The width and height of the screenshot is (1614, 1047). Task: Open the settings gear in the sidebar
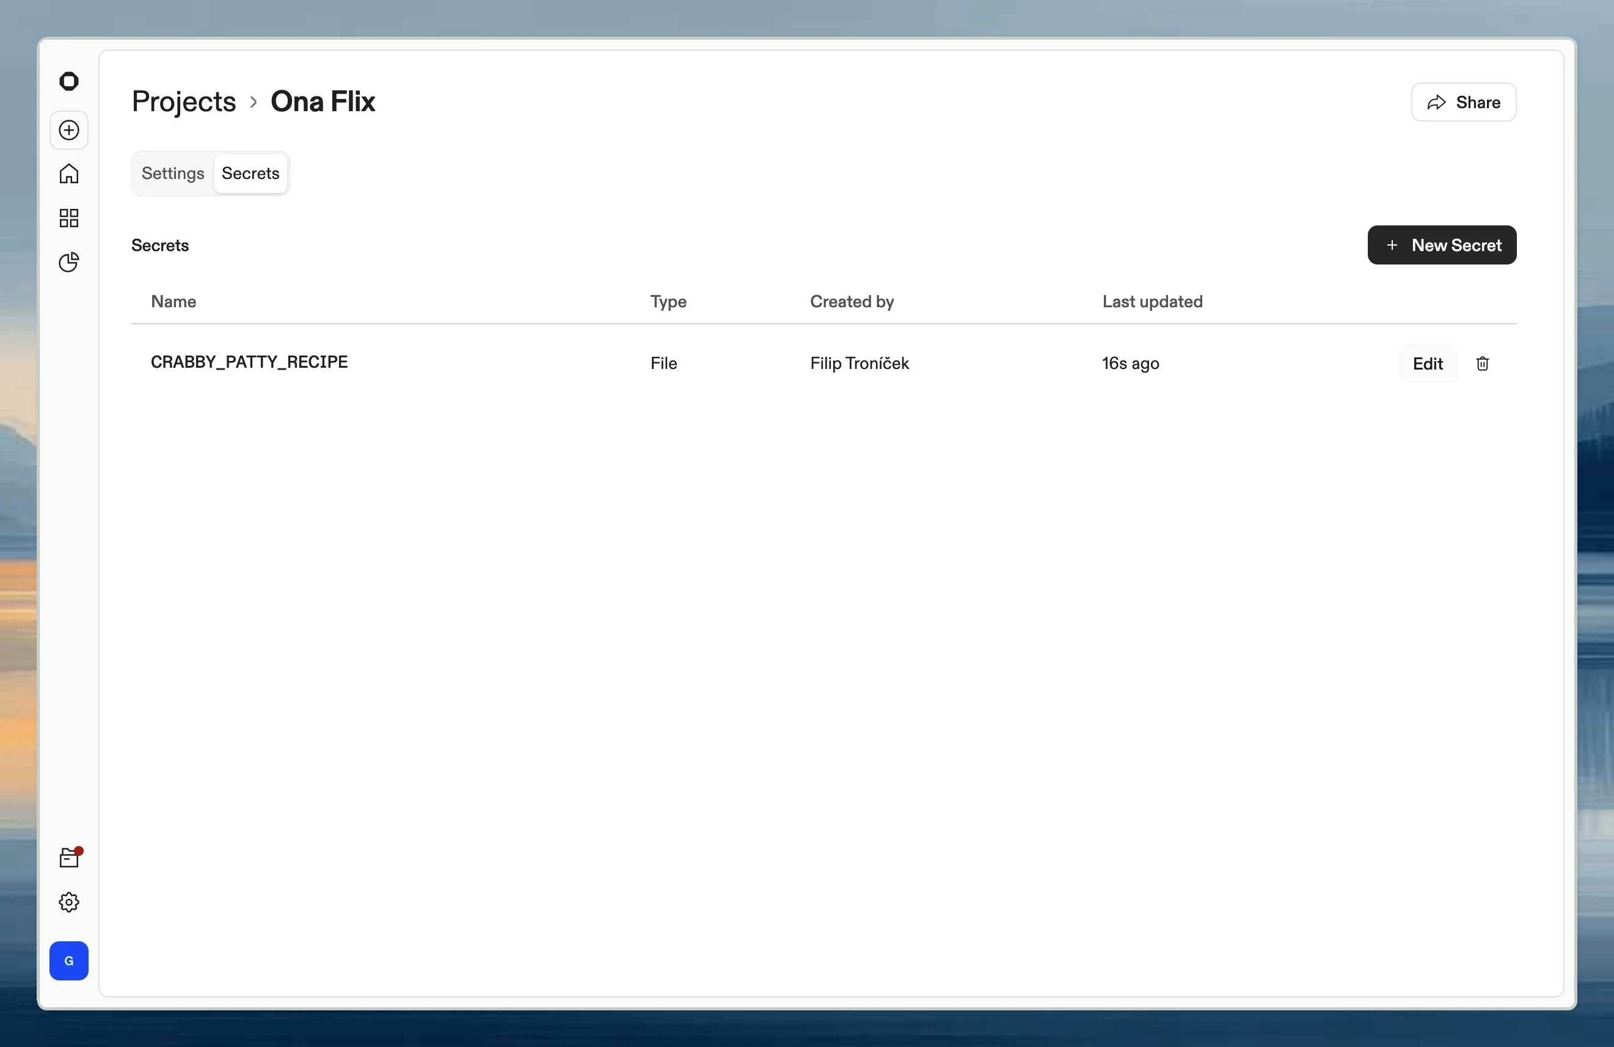(68, 902)
